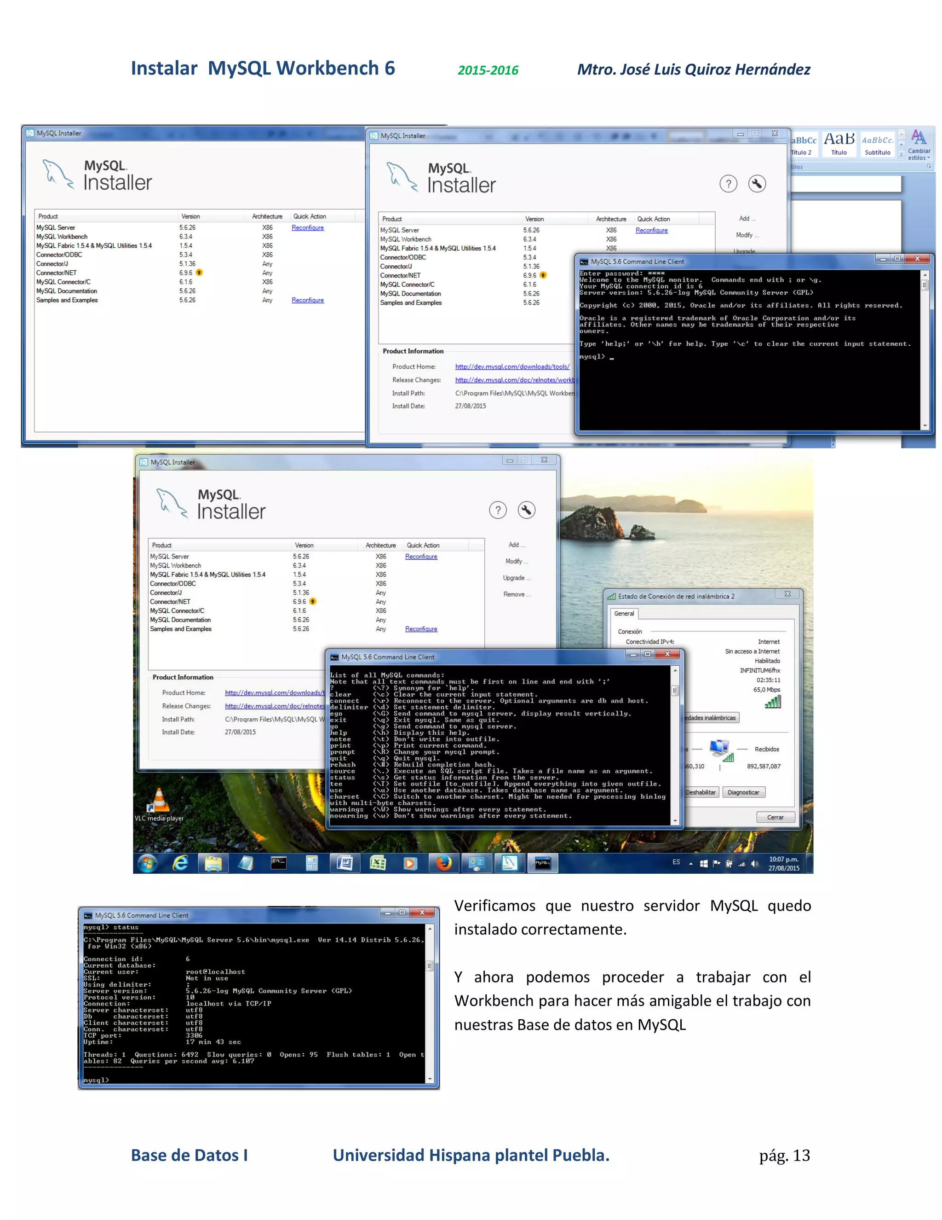This screenshot has width=942, height=1220.
Task: Click MySQL Server Reconfigure link beside Word ribbon
Action: [651, 230]
